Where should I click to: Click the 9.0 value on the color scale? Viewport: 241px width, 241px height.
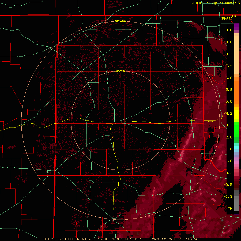tap(229, 42)
